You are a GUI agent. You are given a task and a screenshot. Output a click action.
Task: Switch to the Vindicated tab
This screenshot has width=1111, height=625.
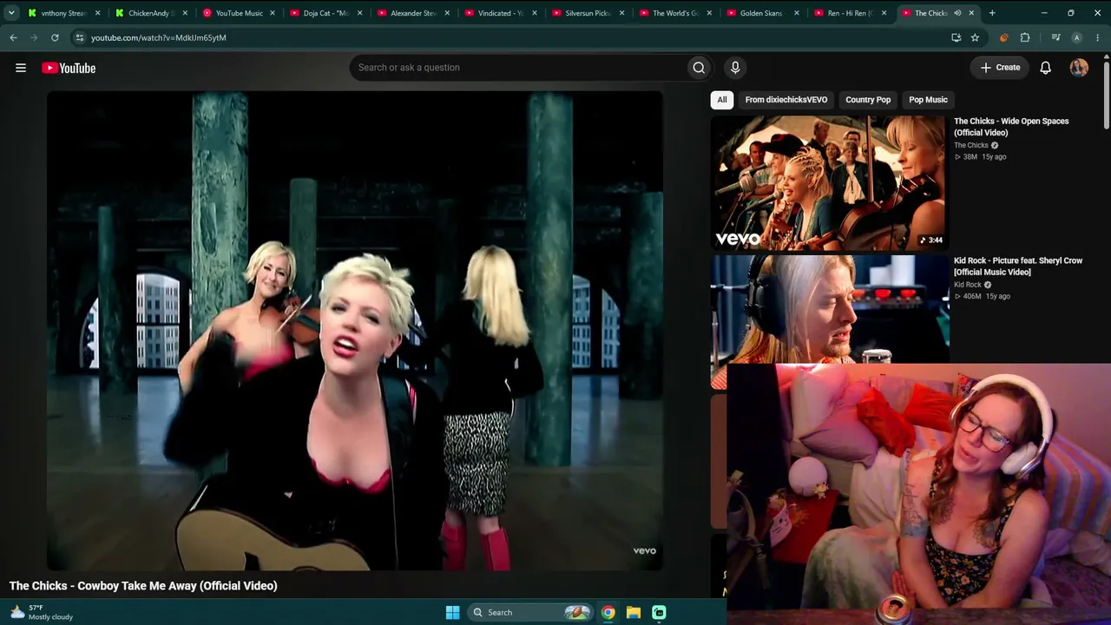(501, 13)
